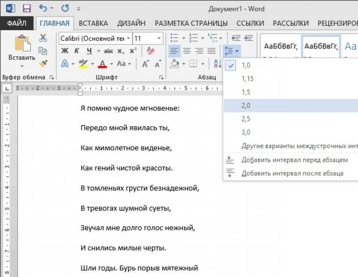Click the Borders grid icon
The height and width of the screenshot is (277, 358).
click(193, 64)
